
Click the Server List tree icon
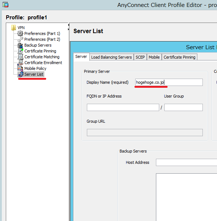[x=20, y=74]
